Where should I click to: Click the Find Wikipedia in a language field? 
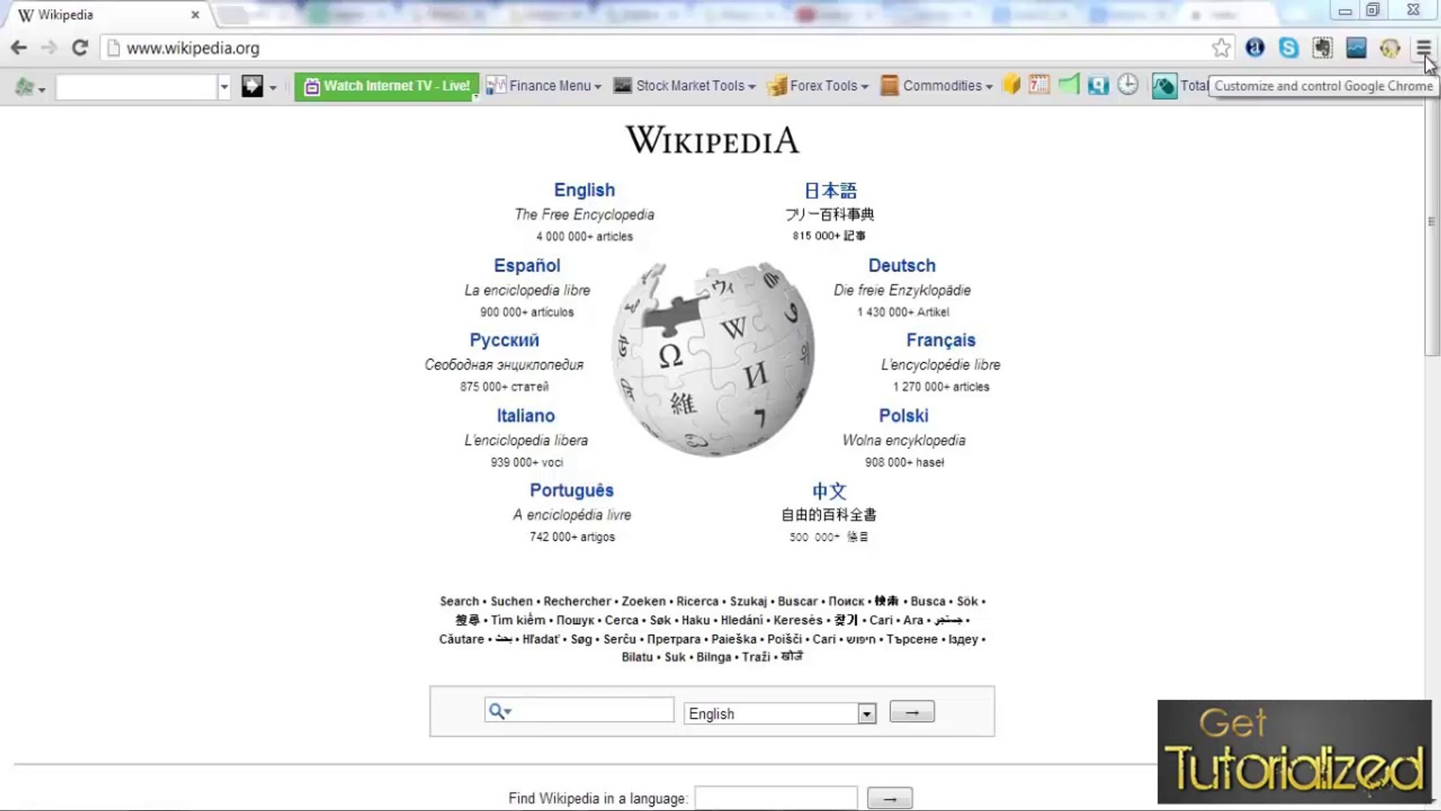[x=775, y=797]
